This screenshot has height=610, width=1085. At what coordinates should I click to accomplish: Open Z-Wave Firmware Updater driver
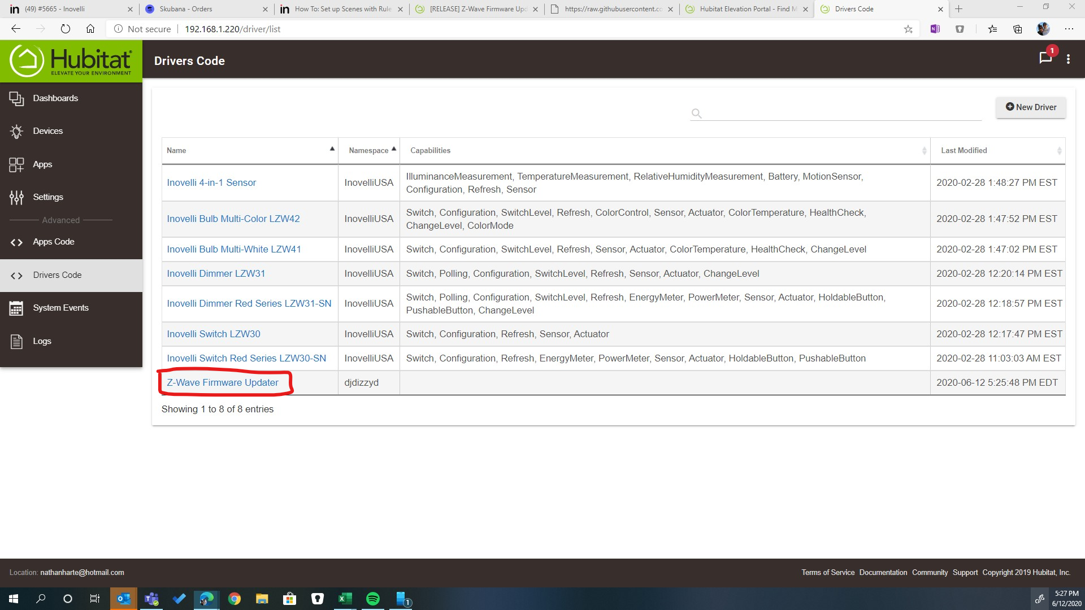tap(222, 383)
